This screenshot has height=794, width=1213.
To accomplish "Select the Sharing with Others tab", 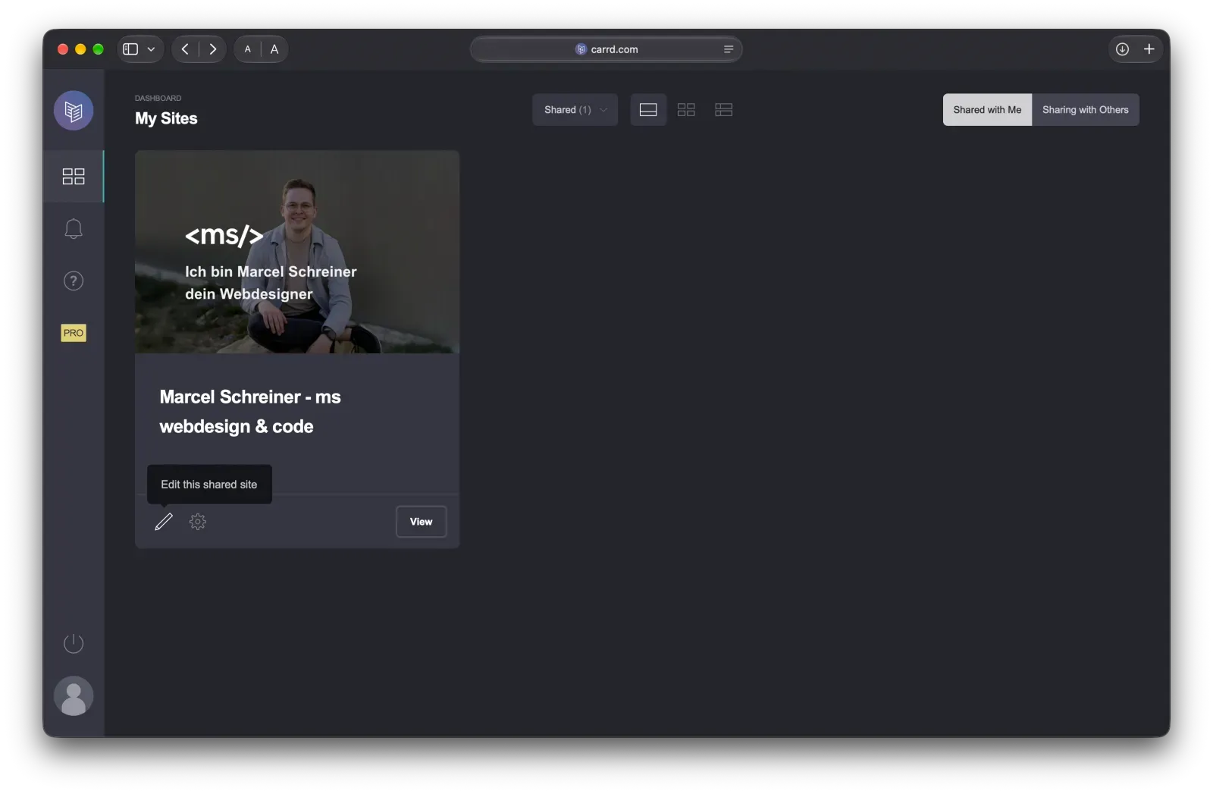I will (1086, 110).
